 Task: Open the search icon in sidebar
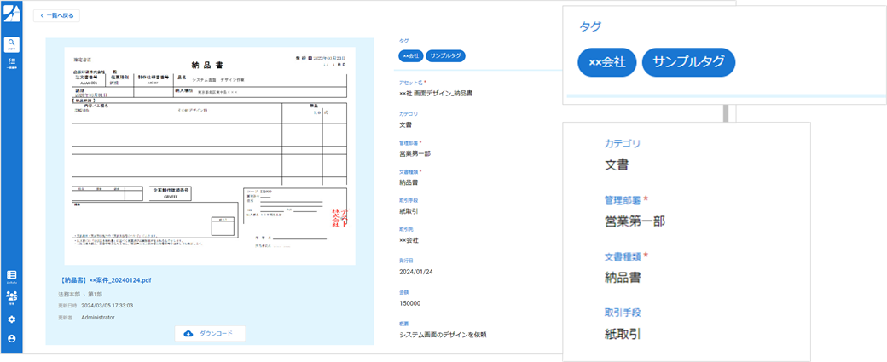coord(12,43)
